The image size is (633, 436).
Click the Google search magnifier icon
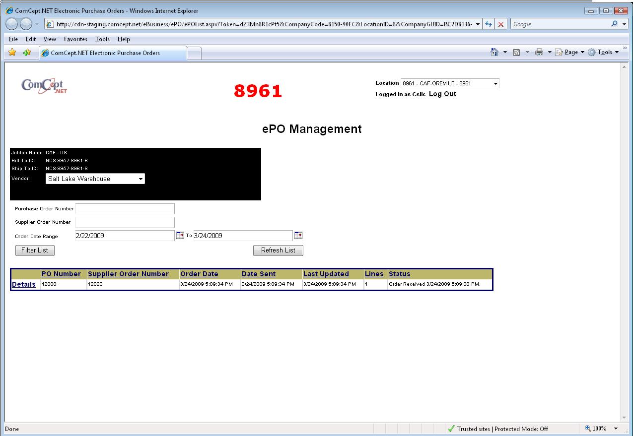[x=615, y=24]
